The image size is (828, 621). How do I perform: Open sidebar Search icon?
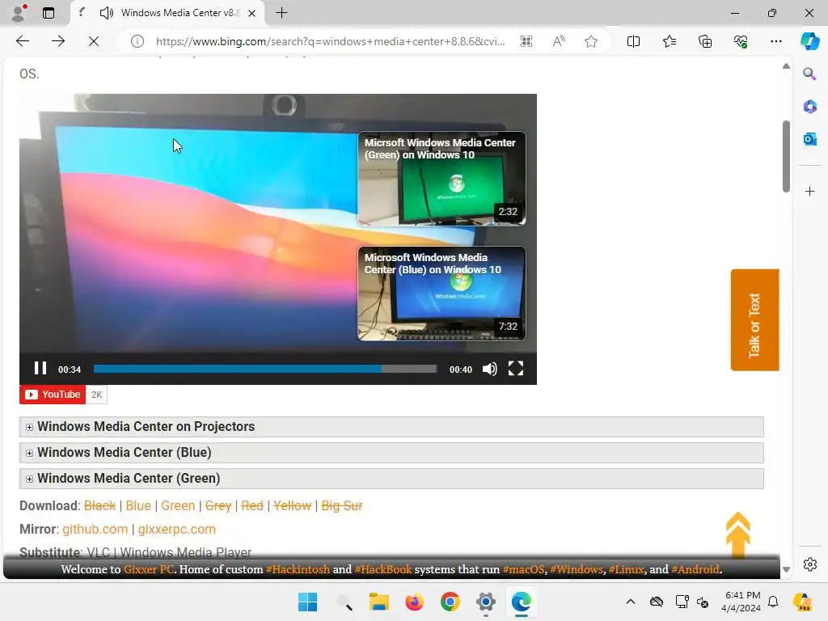[x=809, y=74]
